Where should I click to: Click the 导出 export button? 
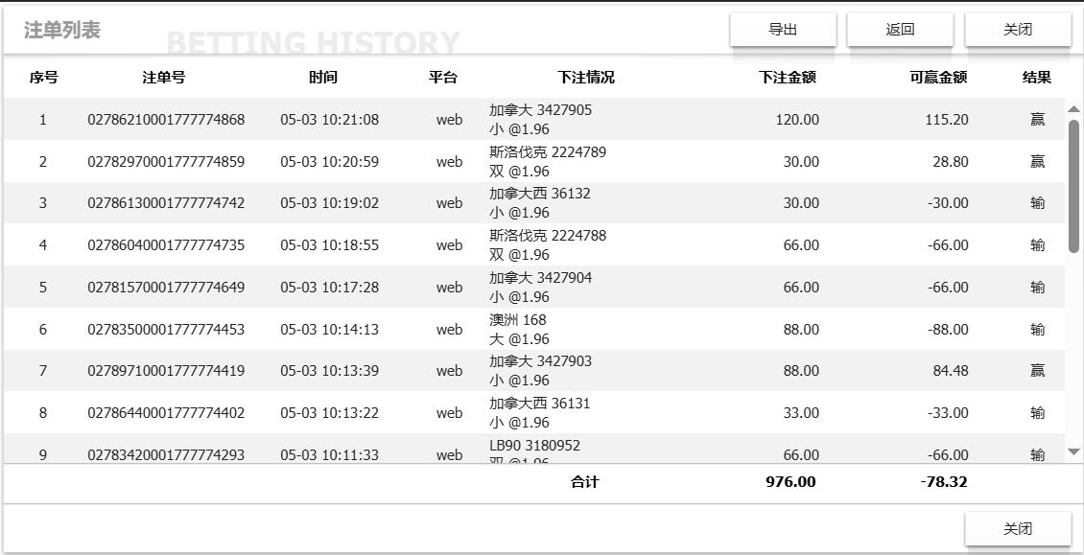(783, 29)
